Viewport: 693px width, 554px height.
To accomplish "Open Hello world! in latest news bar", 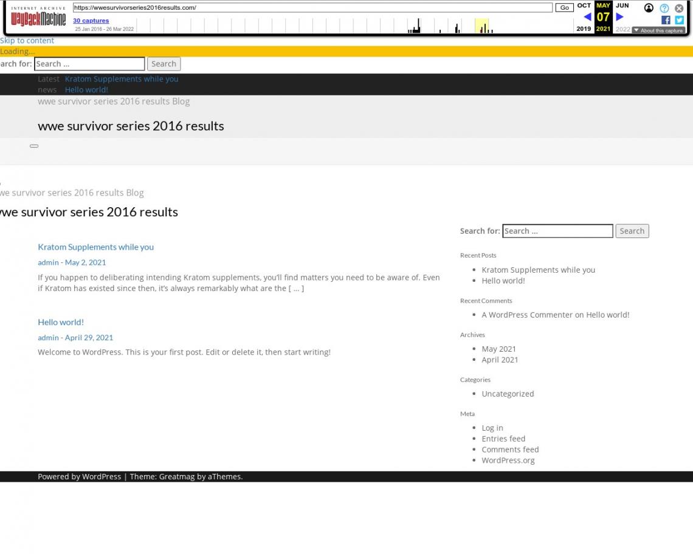I will (x=86, y=90).
